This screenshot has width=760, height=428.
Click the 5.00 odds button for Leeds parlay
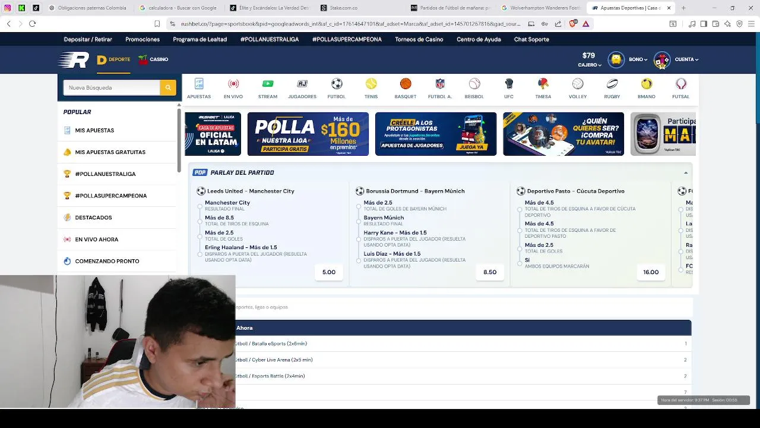(329, 272)
